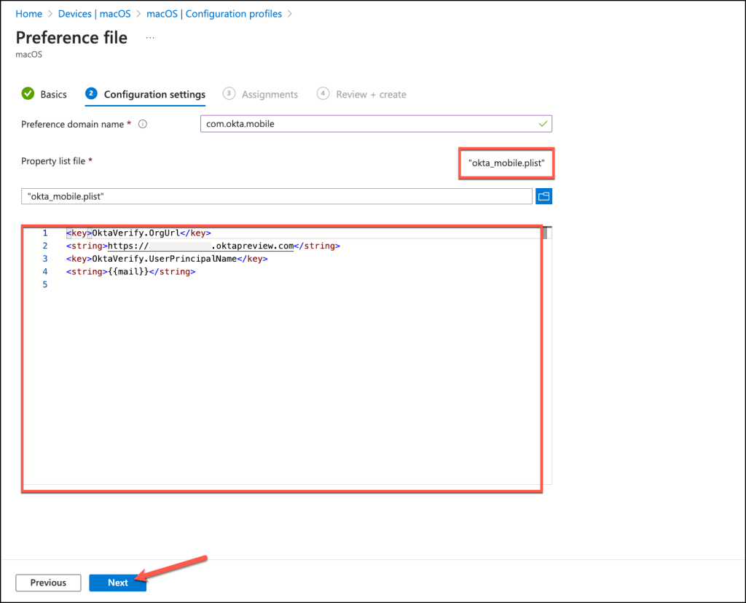Go to the Review + create tab
Screen dimensions: 746x603
(371, 95)
